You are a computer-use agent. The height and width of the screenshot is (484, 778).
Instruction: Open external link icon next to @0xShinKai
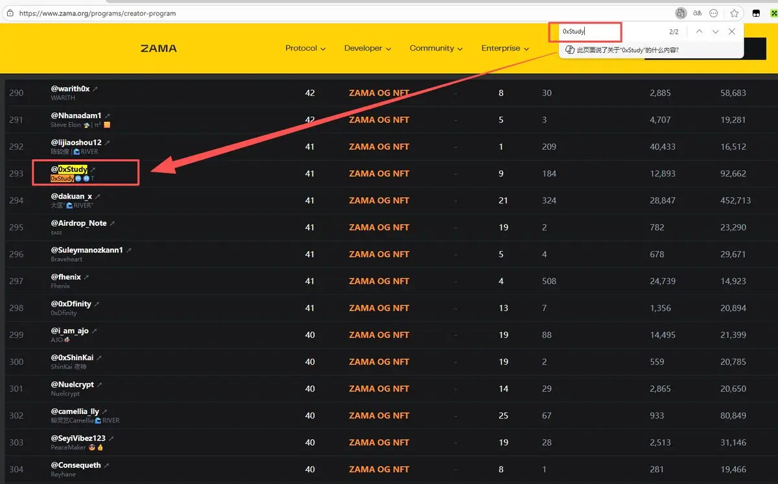point(99,357)
